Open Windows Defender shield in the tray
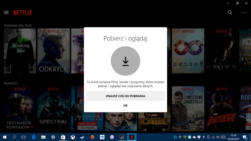 (x=199, y=137)
